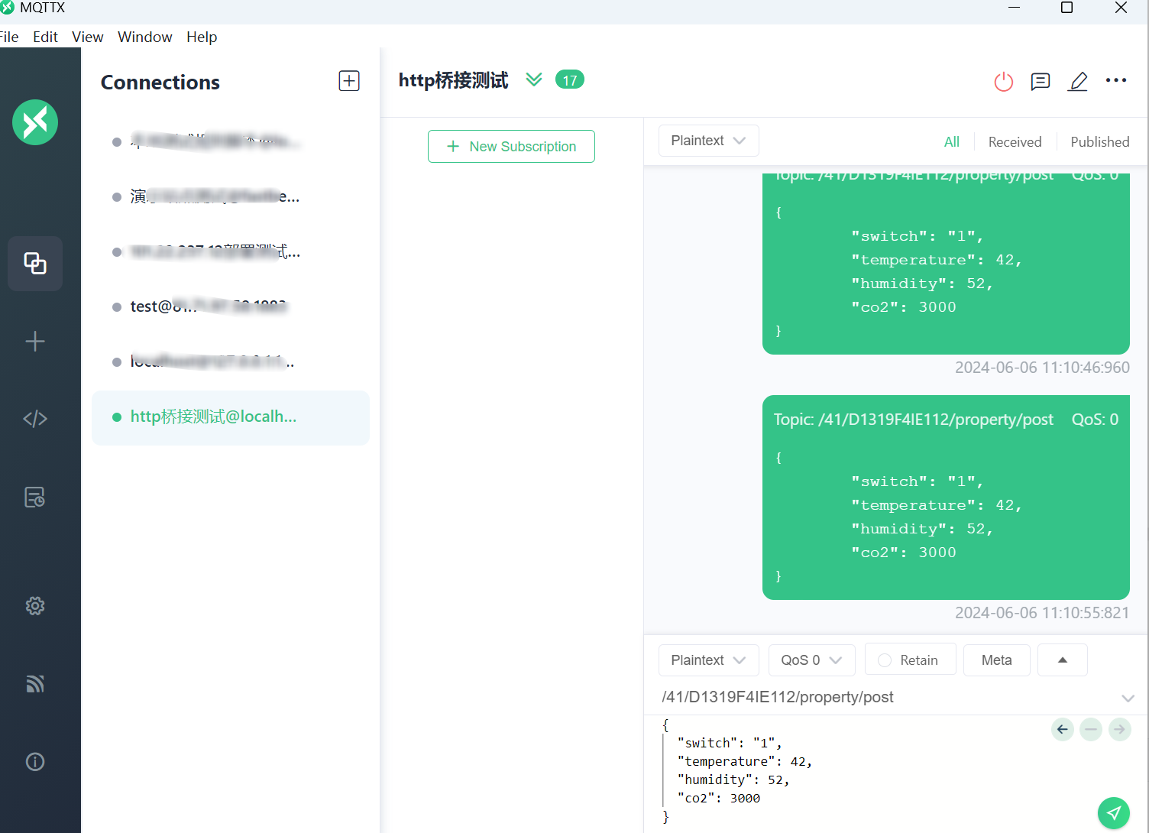Go to previous payload with left arrow
The height and width of the screenshot is (833, 1149).
pyautogui.click(x=1062, y=730)
